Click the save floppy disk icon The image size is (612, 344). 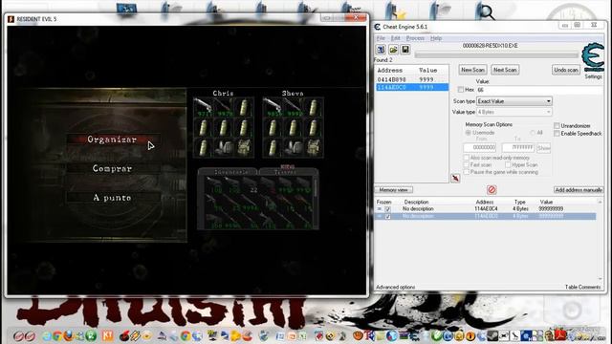point(405,50)
